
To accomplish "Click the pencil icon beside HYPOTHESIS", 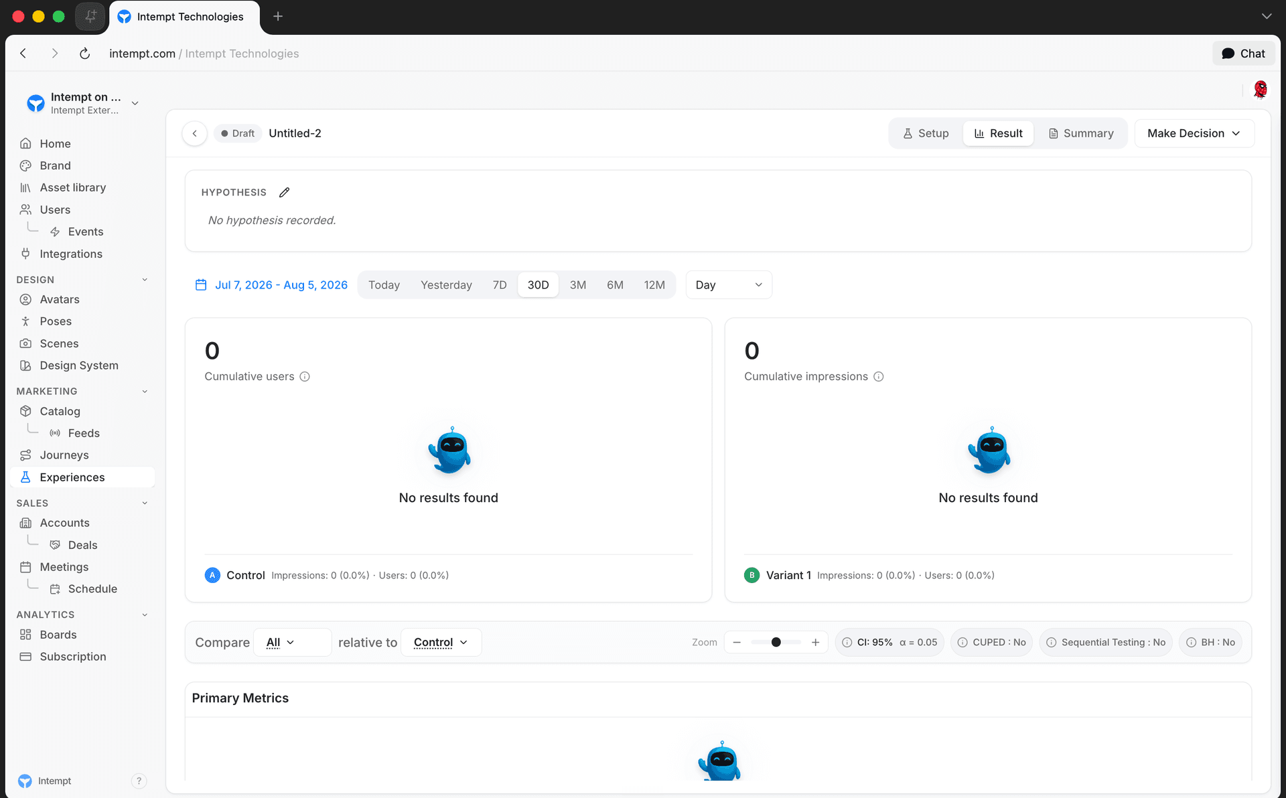I will [284, 192].
